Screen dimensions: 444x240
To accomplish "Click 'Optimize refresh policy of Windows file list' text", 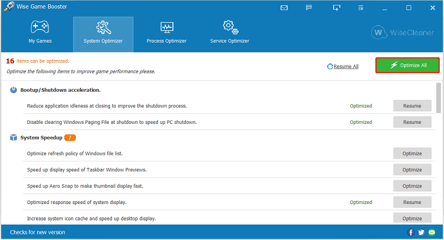I will [x=75, y=154].
